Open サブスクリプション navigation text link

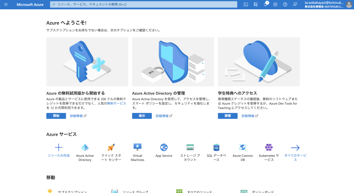[x=72, y=192]
